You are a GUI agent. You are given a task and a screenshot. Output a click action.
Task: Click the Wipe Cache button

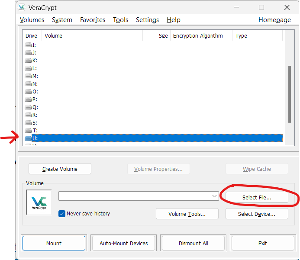pos(257,169)
